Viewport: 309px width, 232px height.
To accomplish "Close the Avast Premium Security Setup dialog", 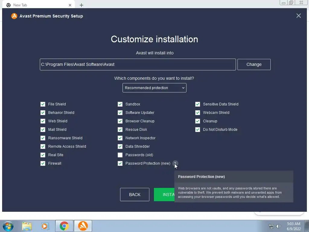I will pyautogui.click(x=298, y=16).
